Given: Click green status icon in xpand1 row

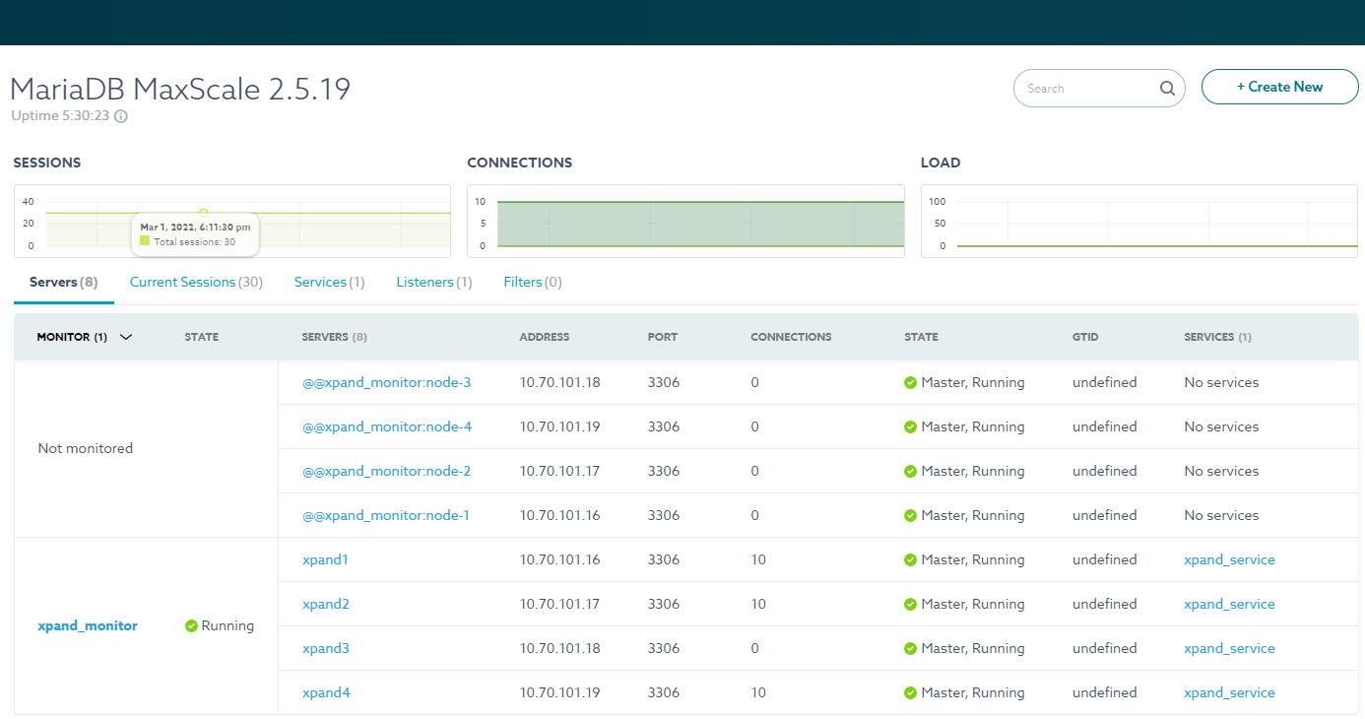Looking at the screenshot, I should pyautogui.click(x=910, y=559).
